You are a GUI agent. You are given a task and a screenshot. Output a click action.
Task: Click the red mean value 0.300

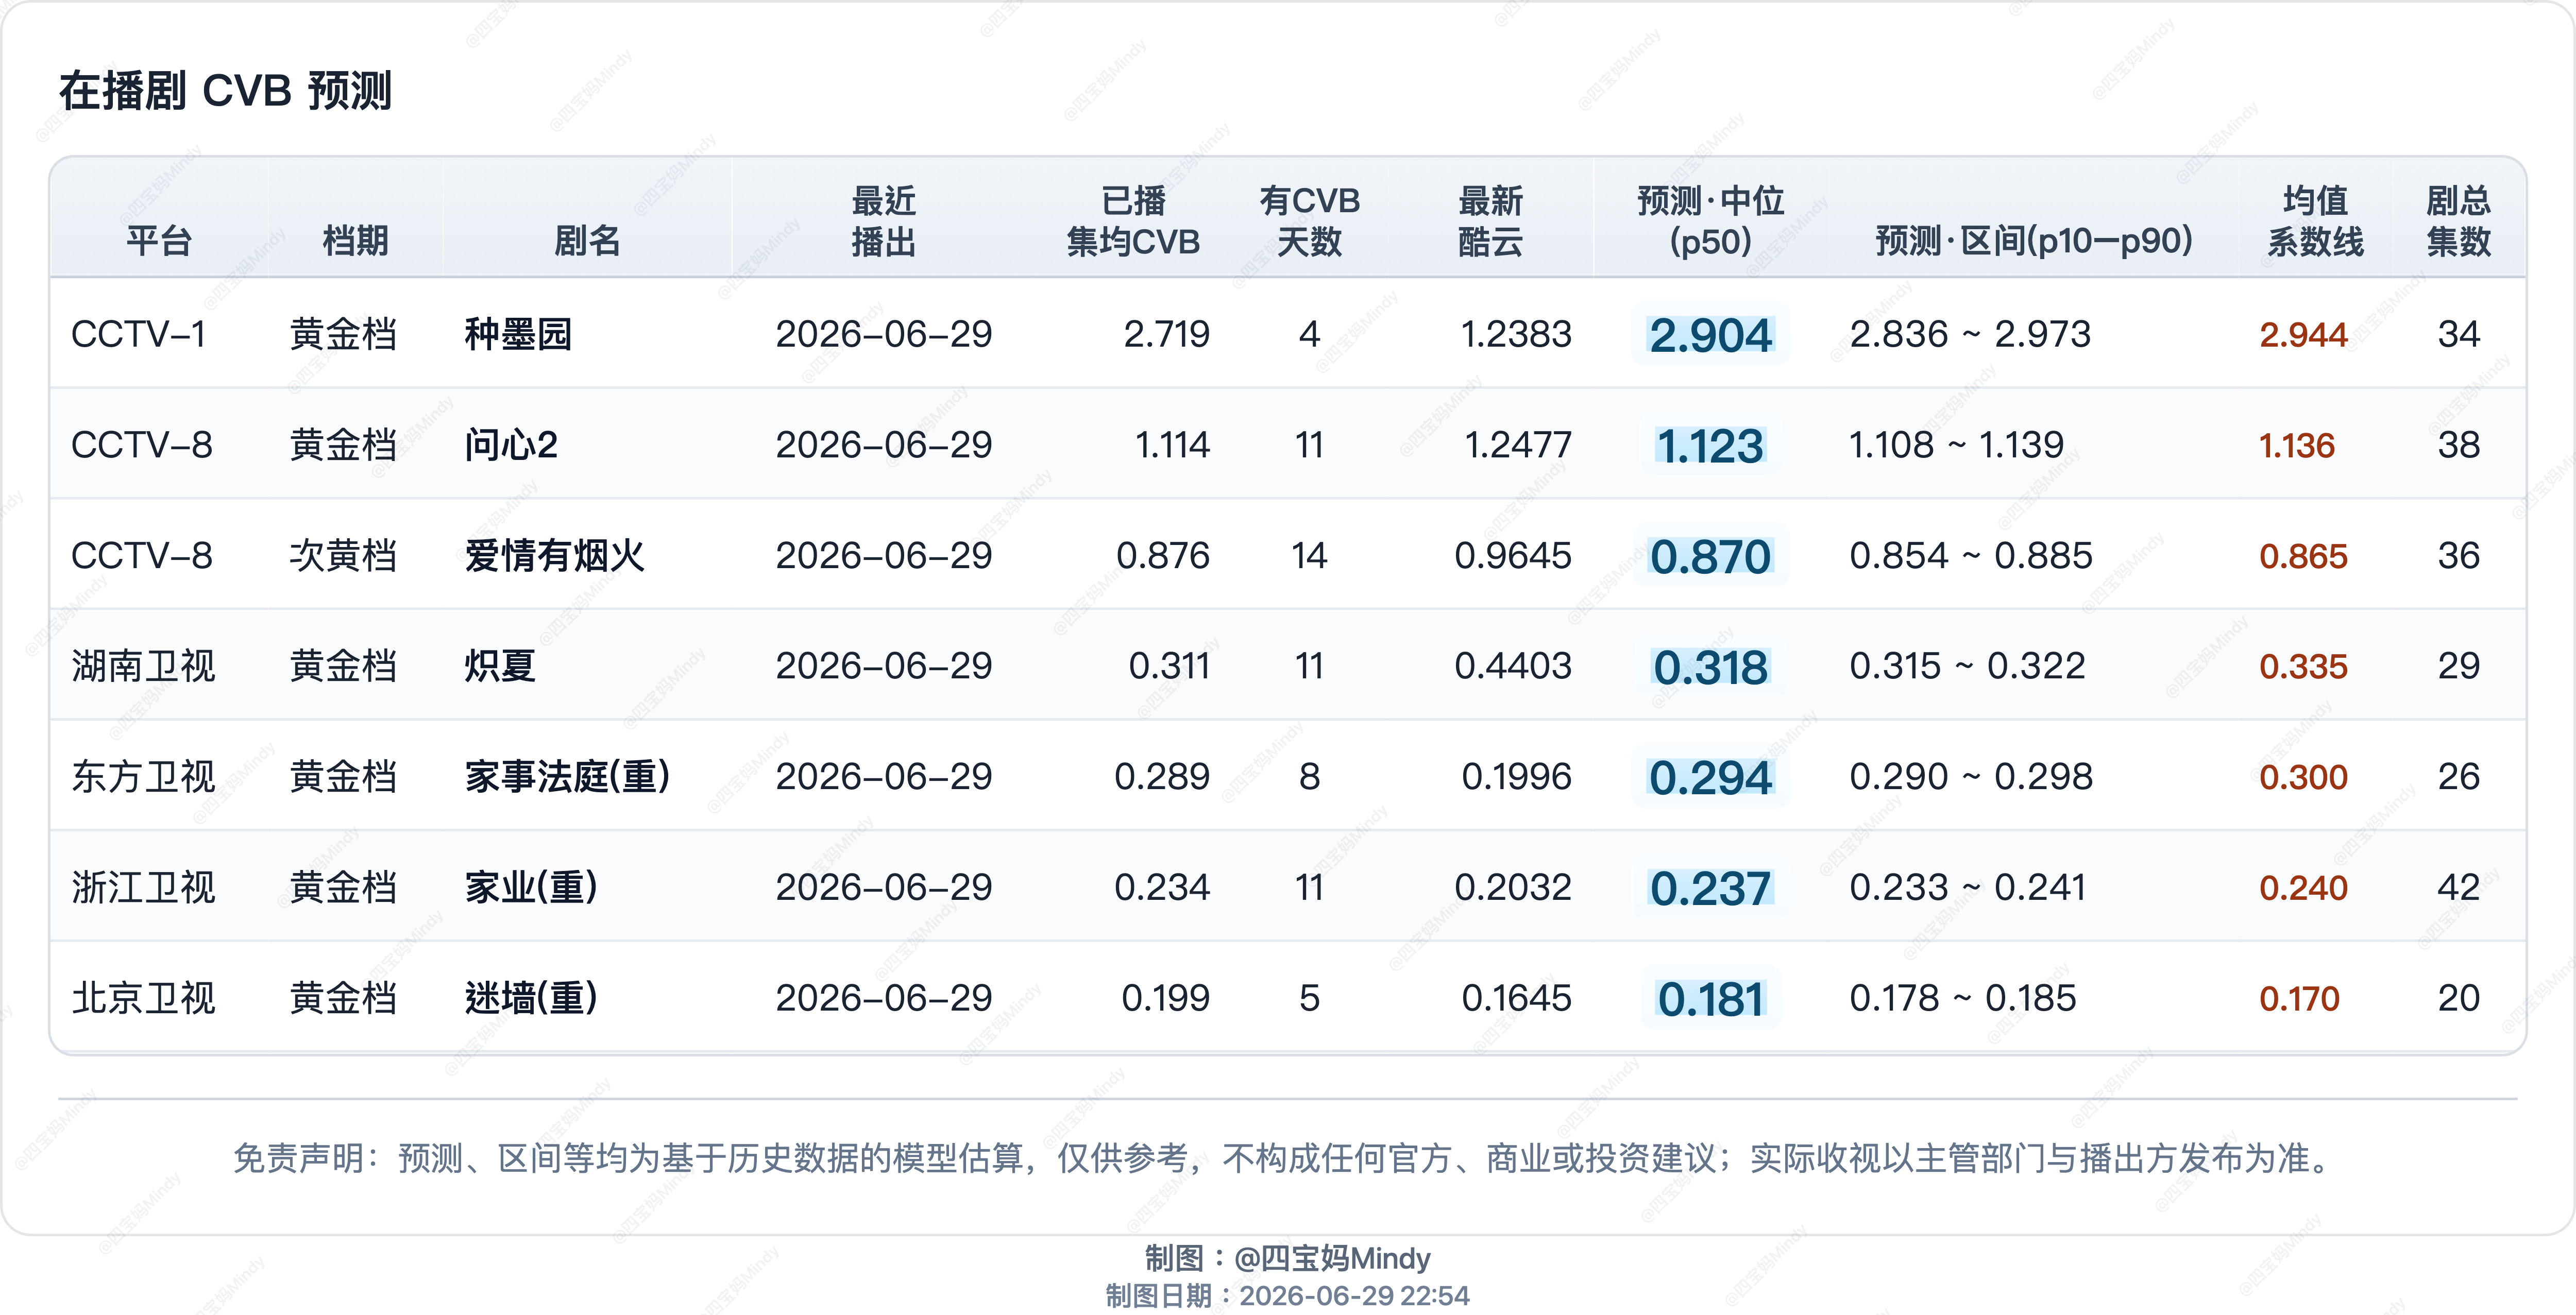tap(2303, 778)
